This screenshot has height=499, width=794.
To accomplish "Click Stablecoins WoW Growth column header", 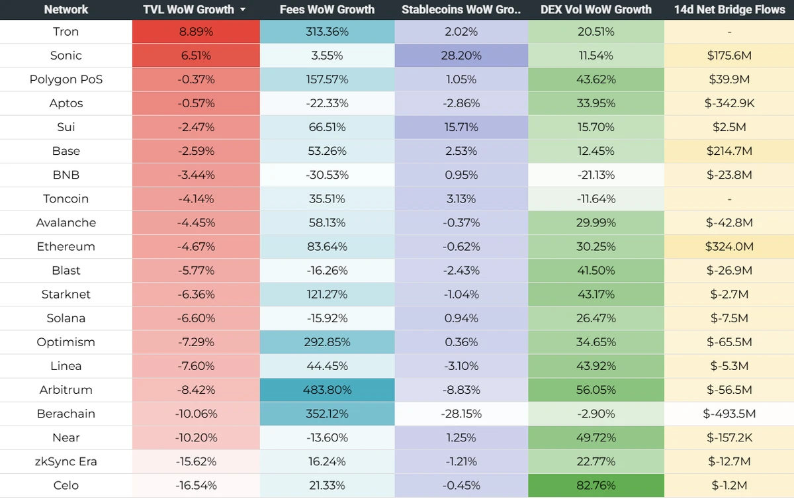I will click(x=461, y=10).
